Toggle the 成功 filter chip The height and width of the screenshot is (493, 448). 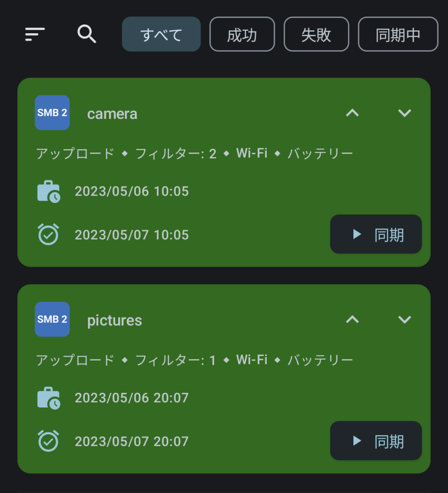(242, 34)
